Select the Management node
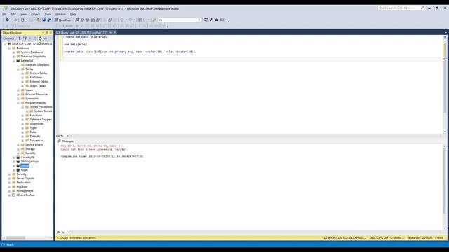 click(25, 191)
